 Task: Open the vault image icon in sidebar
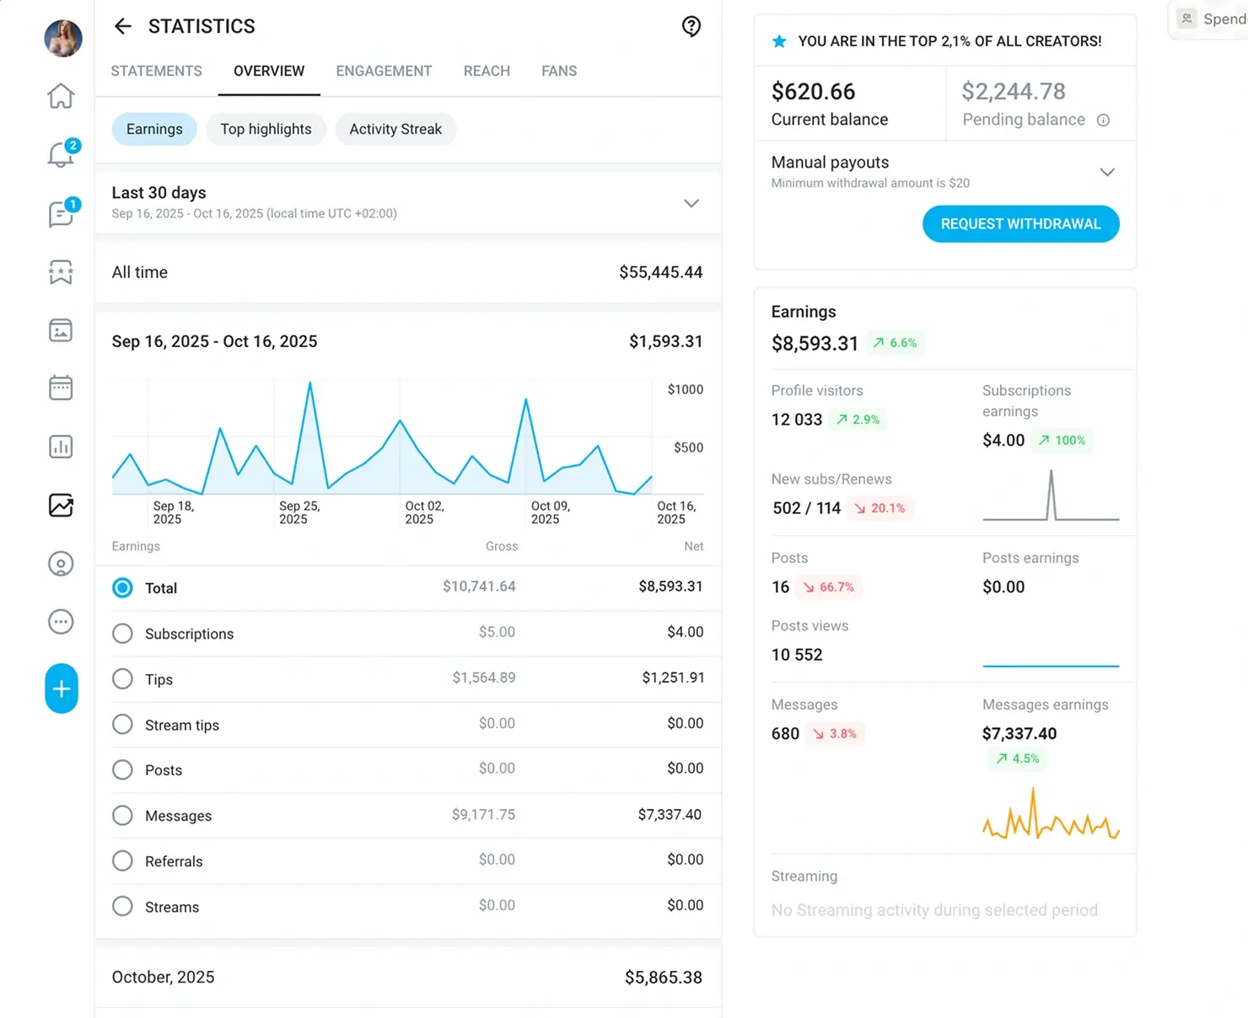(61, 330)
